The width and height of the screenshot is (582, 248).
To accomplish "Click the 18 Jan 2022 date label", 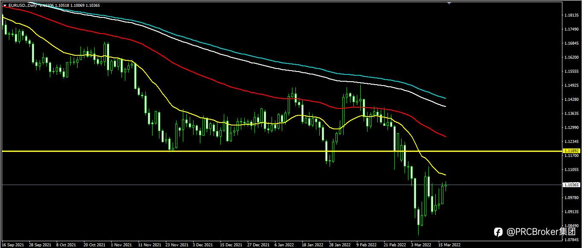I will 313,245.
